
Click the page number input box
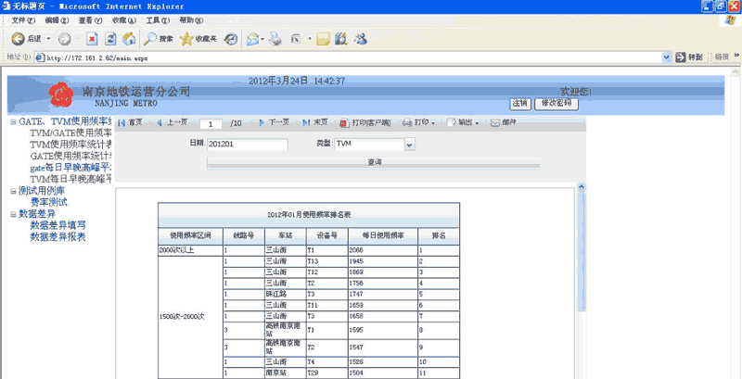211,124
